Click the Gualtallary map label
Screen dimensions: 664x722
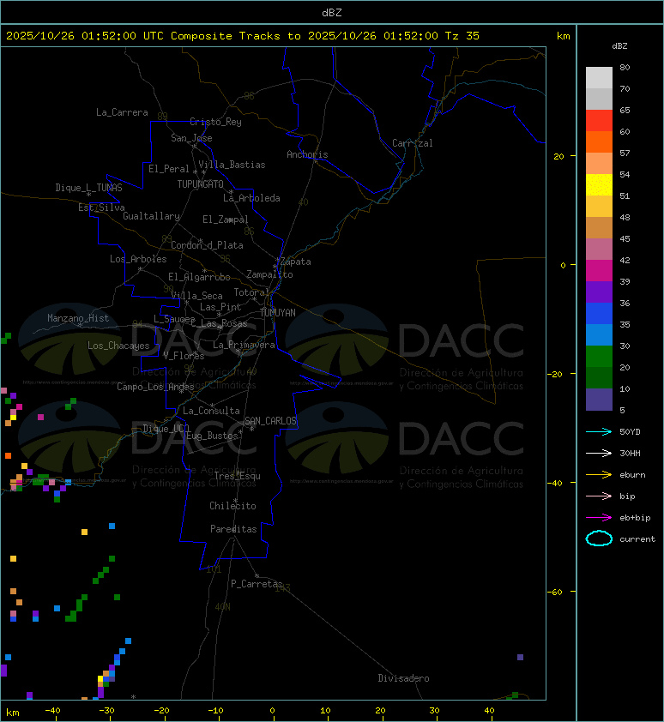(x=151, y=216)
